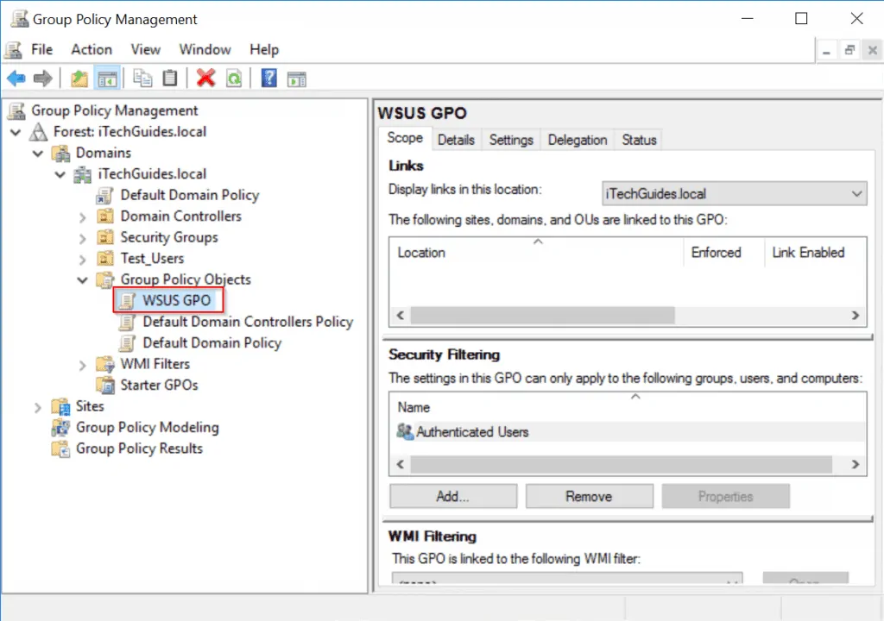Click the Add button under Security Filtering
This screenshot has width=884, height=621.
tap(452, 496)
